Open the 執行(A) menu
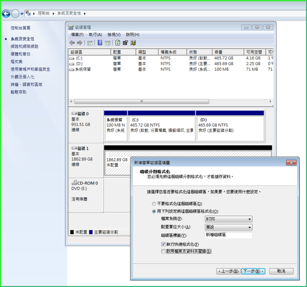 95,35
